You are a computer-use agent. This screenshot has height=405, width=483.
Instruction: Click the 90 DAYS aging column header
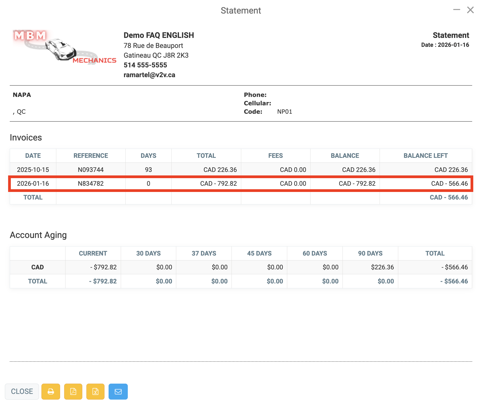[x=370, y=253]
